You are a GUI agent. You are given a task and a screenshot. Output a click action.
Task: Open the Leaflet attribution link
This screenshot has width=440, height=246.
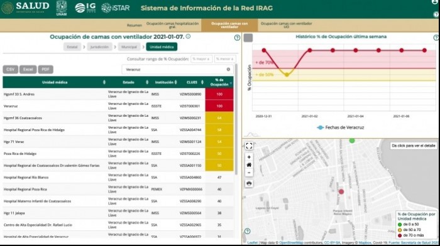[252, 243]
